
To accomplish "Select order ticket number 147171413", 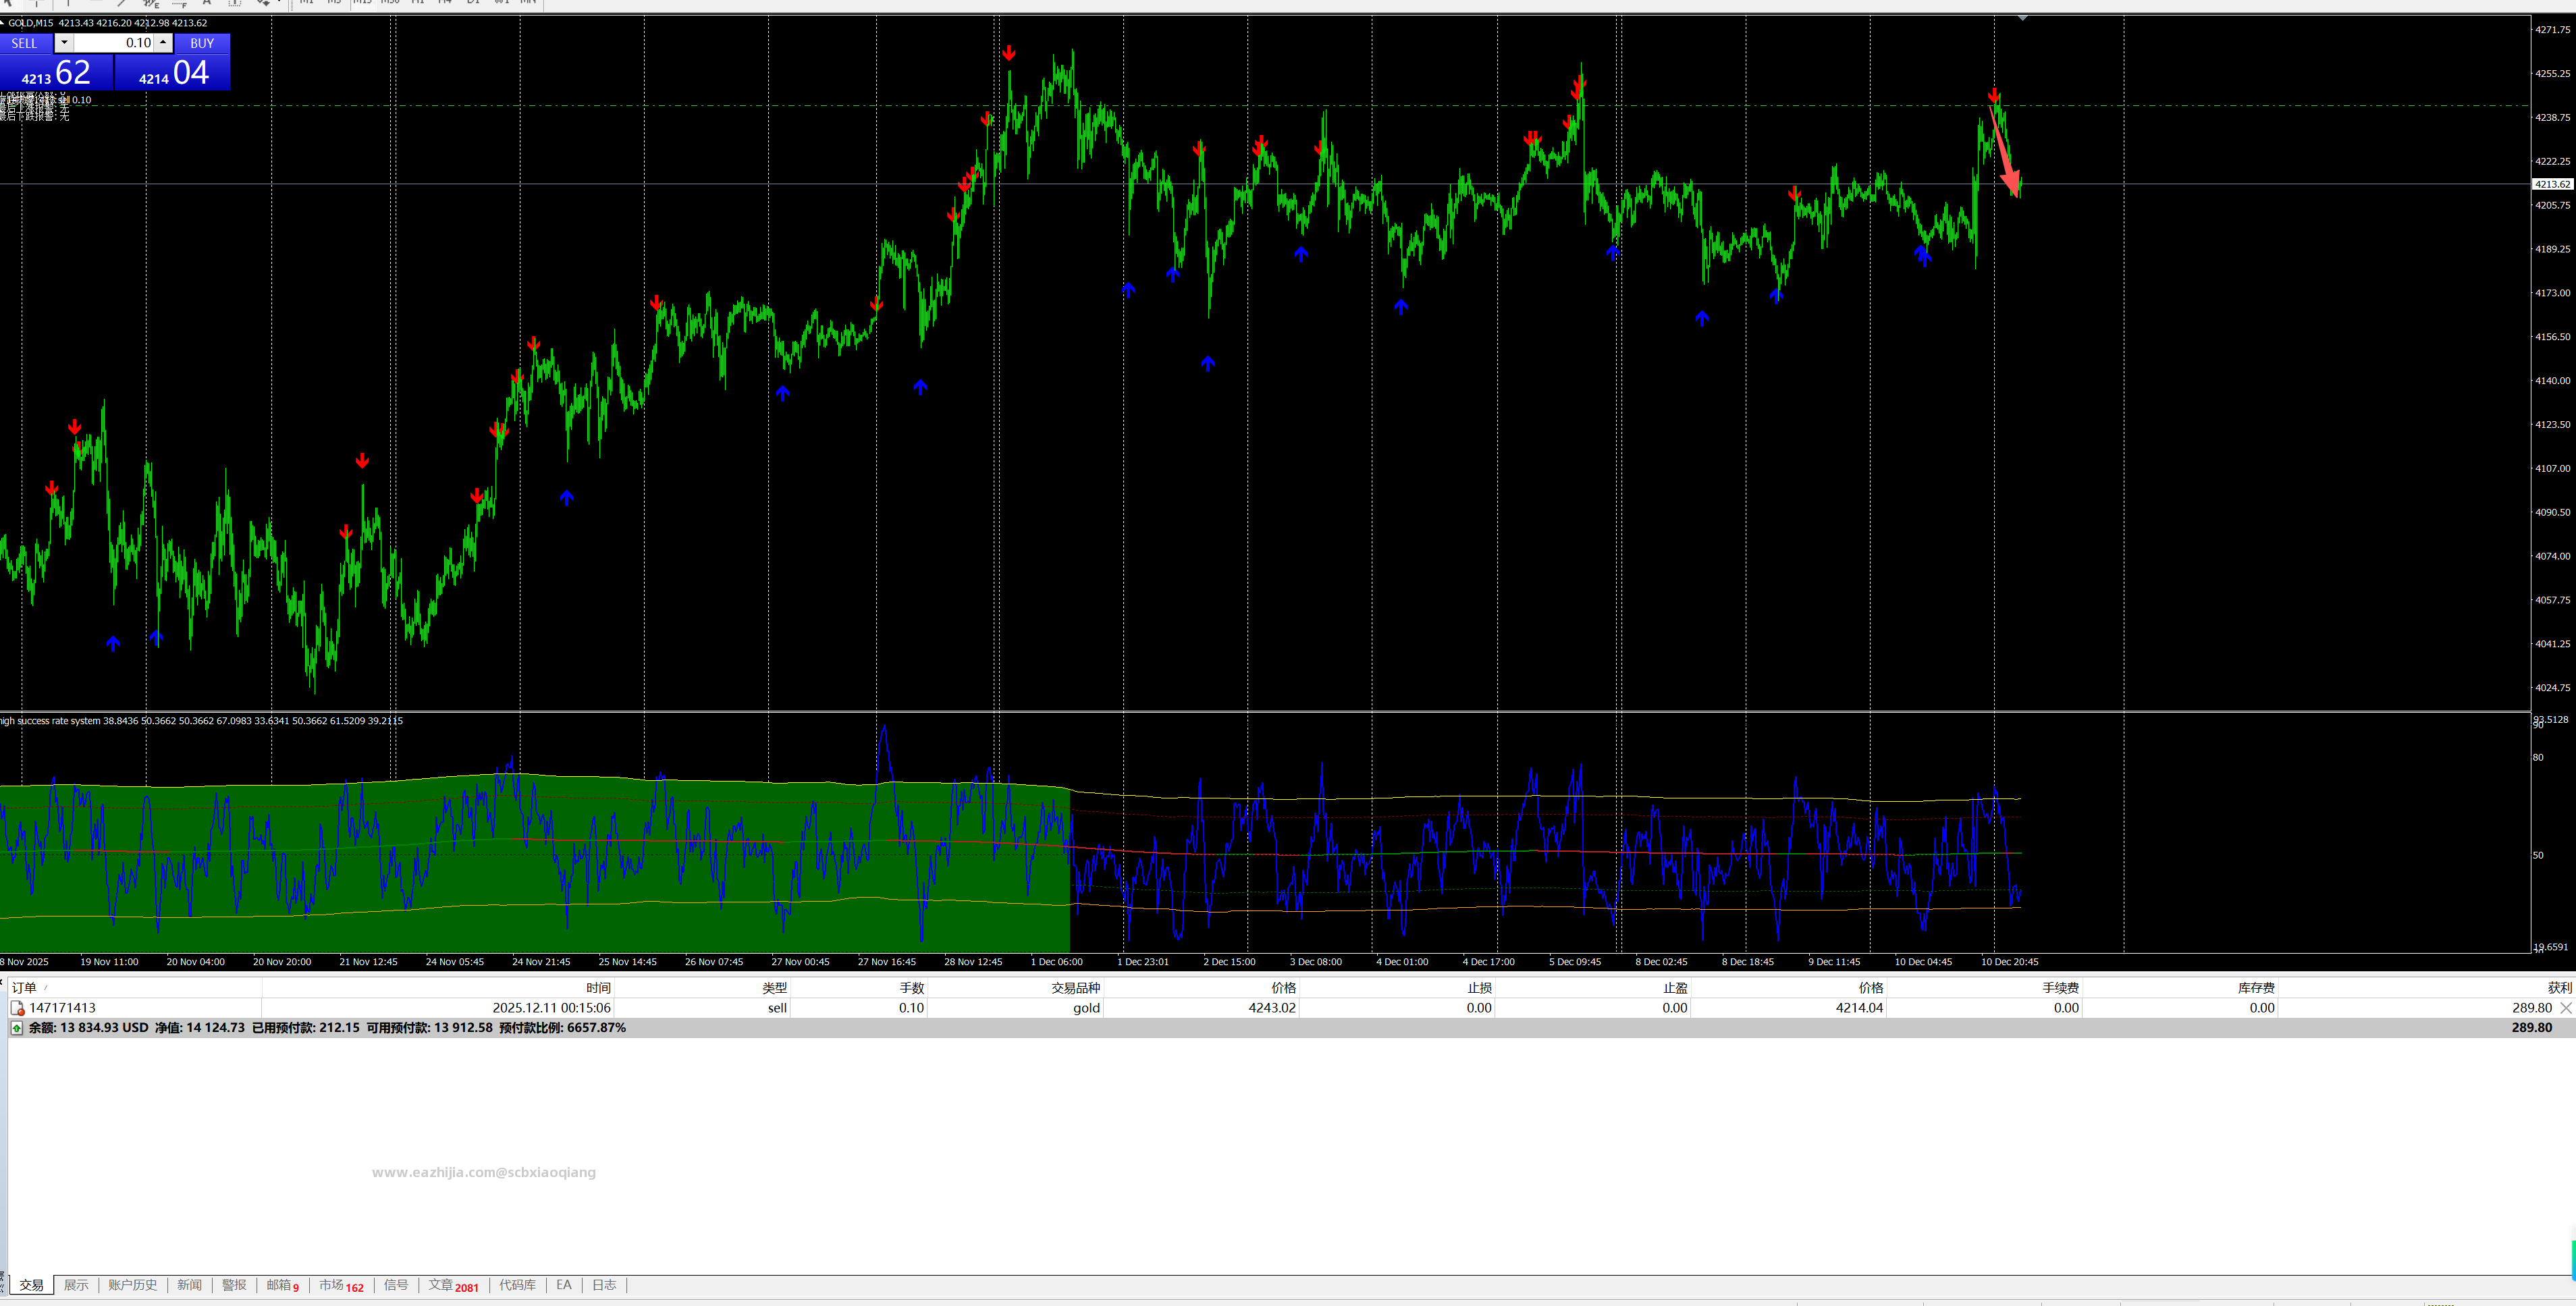I will [x=63, y=1008].
